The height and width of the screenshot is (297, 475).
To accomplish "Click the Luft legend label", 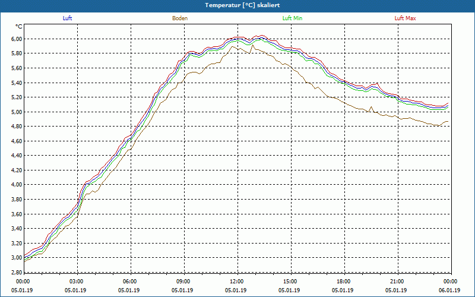I will tap(67, 18).
